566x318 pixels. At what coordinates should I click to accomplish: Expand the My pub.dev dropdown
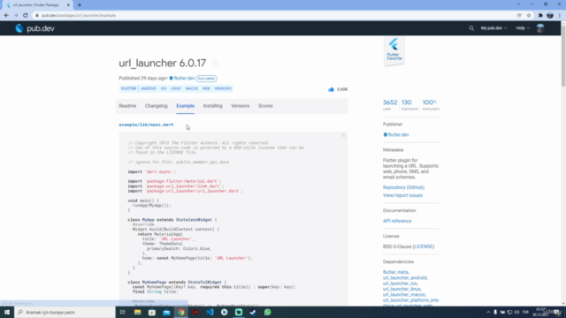click(x=493, y=28)
